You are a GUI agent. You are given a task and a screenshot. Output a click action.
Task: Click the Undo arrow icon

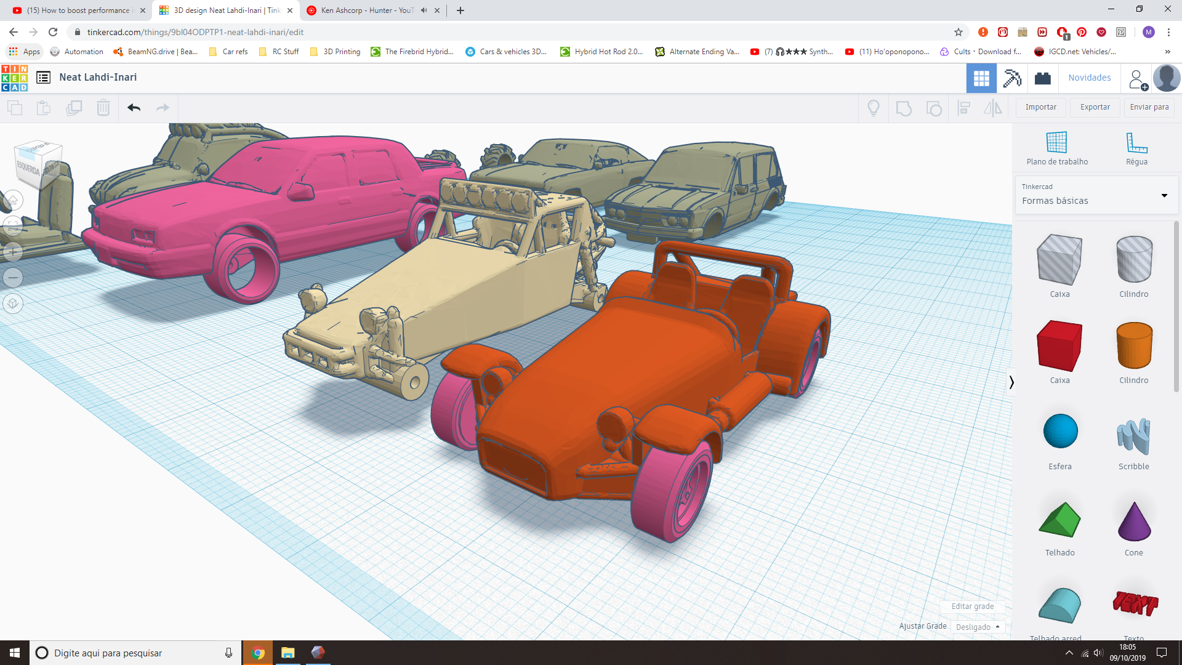click(134, 108)
